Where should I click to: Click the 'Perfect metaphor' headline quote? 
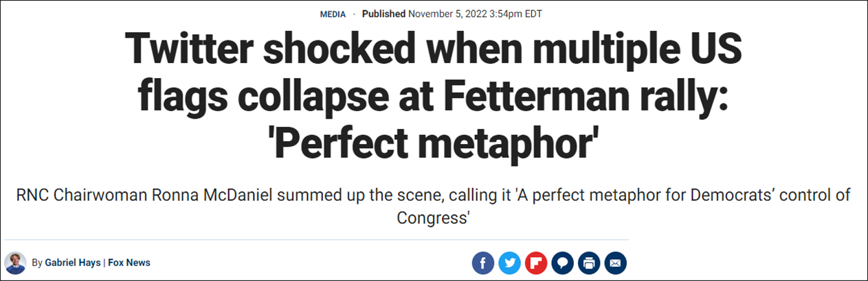pyautogui.click(x=434, y=145)
